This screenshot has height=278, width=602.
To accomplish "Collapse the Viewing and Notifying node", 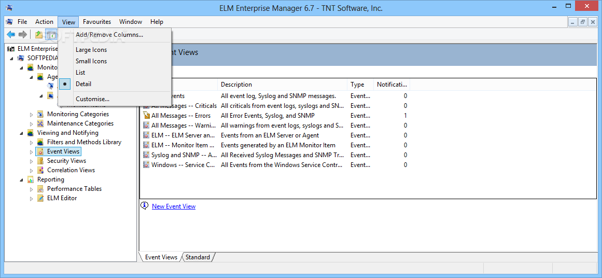I will [21, 133].
